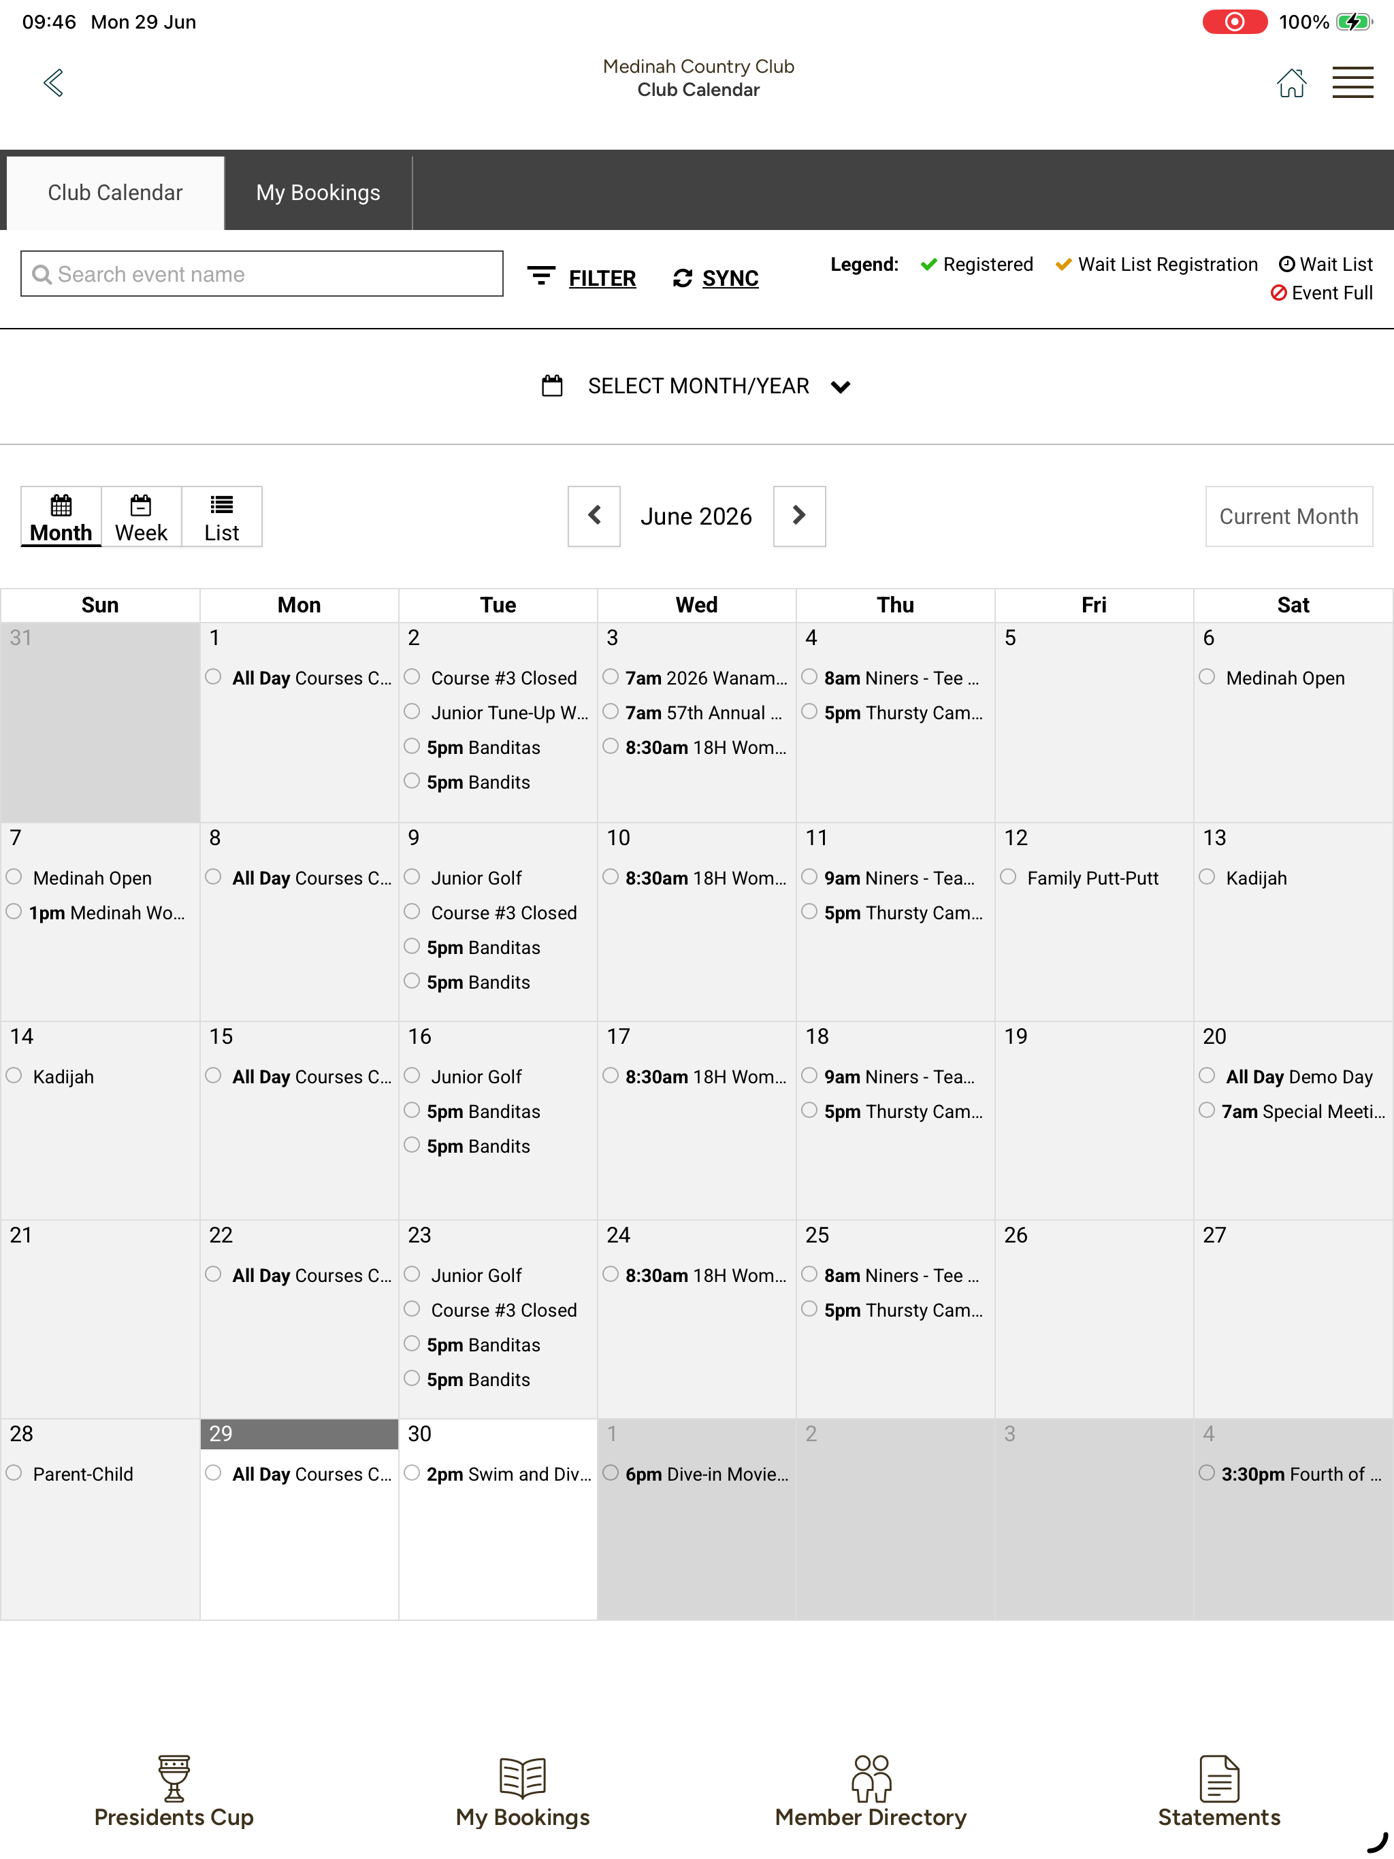The width and height of the screenshot is (1394, 1859).
Task: Focus the Search event name field
Action: (261, 274)
